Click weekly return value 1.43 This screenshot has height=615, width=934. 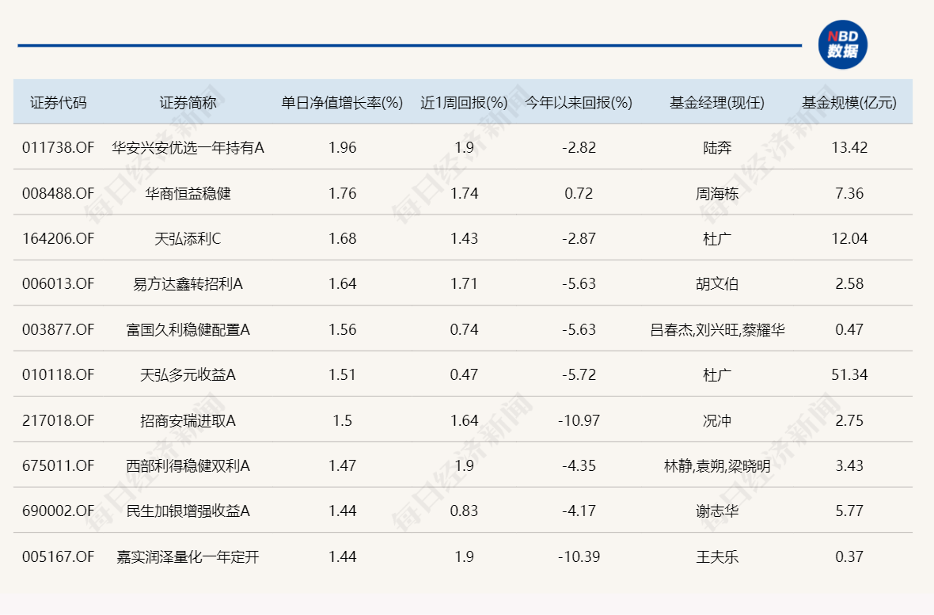click(x=464, y=238)
